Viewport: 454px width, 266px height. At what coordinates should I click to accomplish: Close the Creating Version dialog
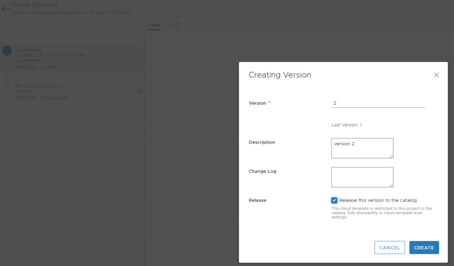click(x=436, y=75)
